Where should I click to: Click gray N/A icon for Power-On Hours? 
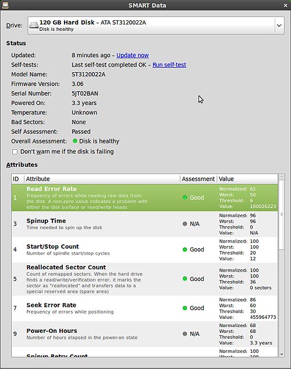click(x=185, y=333)
